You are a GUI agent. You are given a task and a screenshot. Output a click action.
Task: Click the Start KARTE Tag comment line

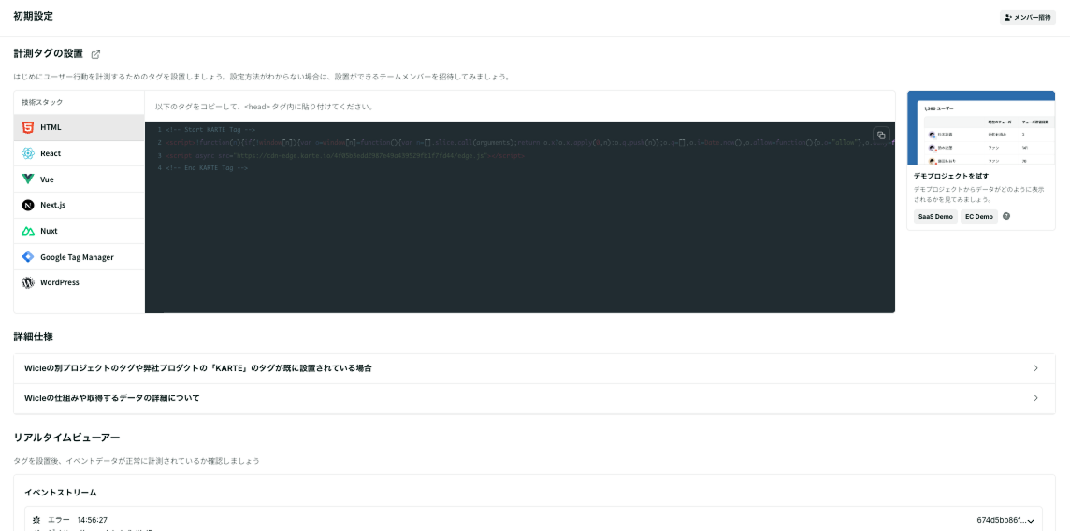tap(210, 130)
